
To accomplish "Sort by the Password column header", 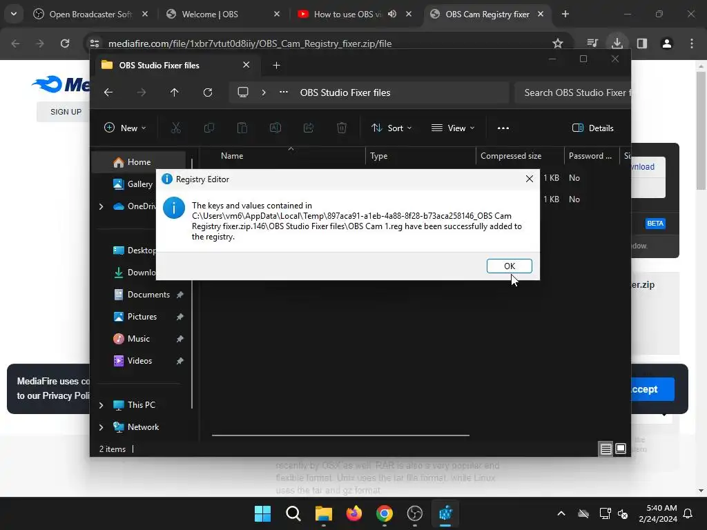I will (x=592, y=156).
